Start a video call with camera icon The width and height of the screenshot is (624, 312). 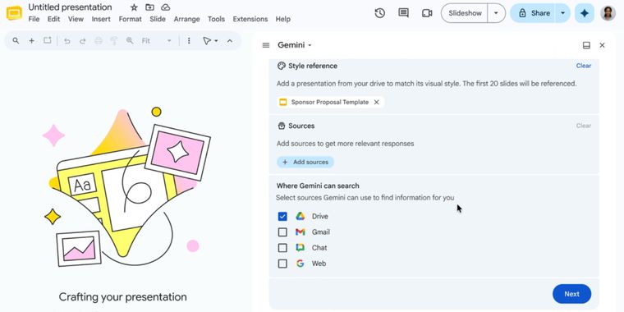[x=427, y=13]
